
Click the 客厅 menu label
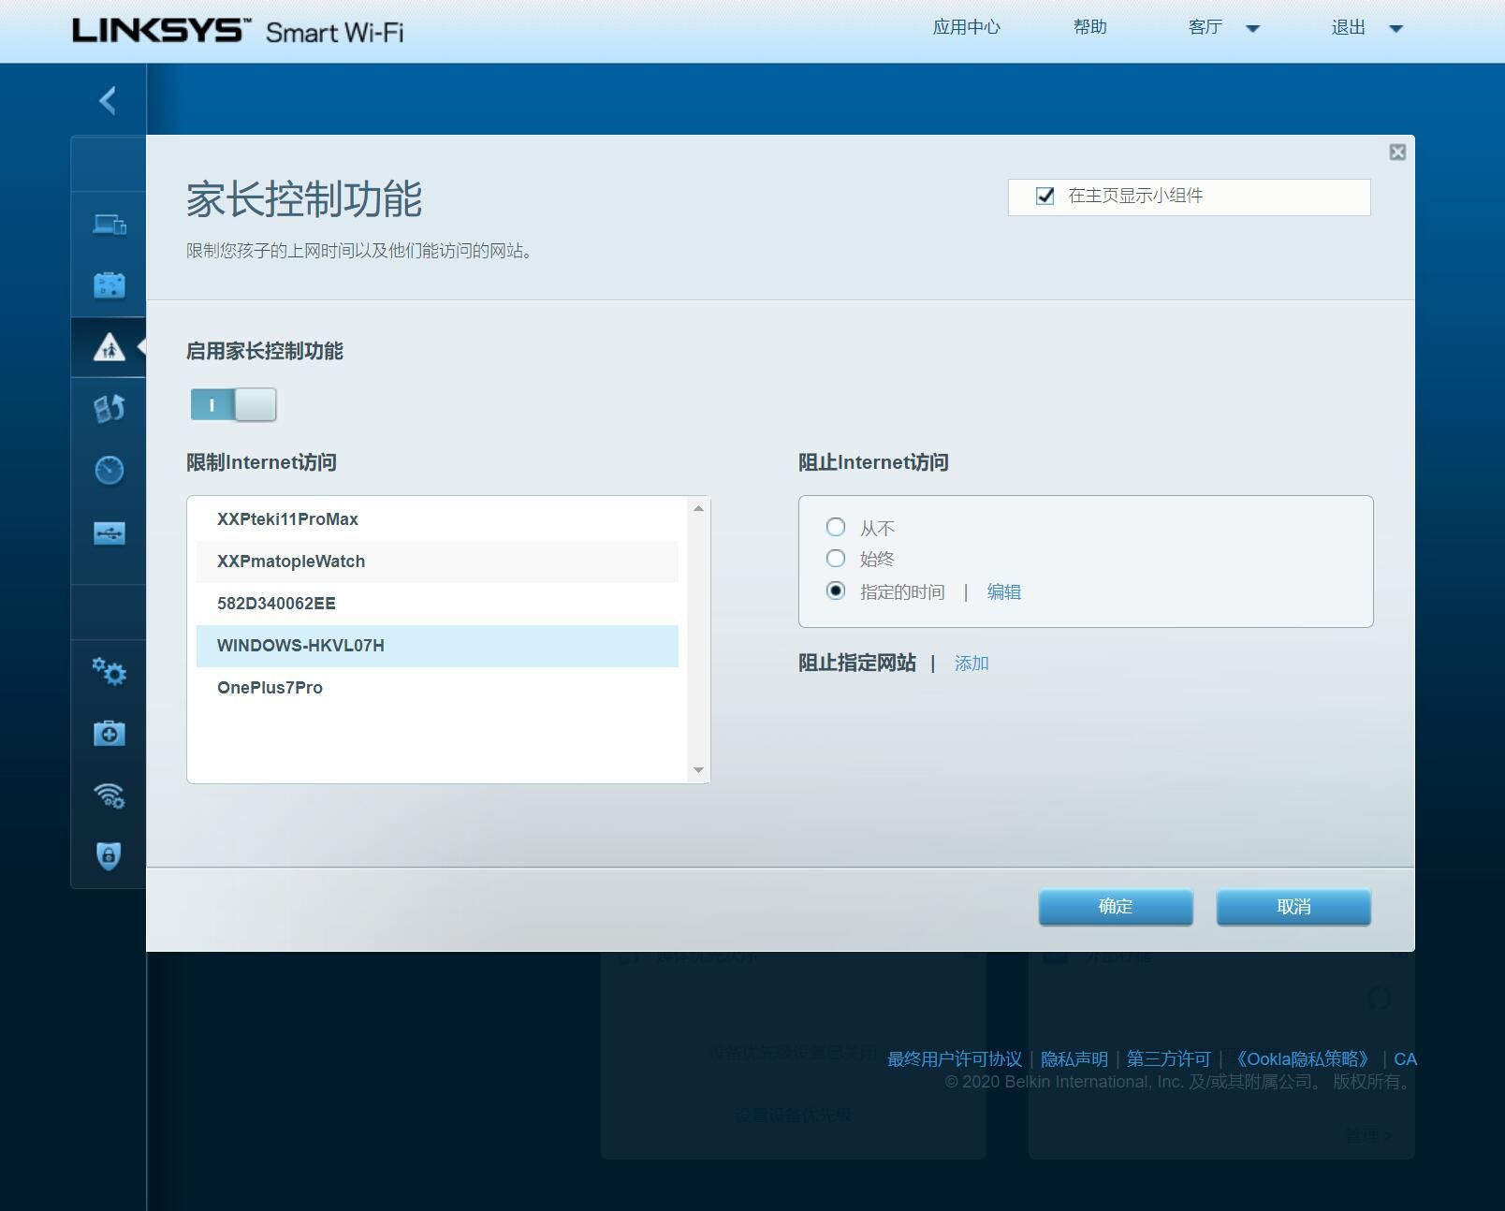[x=1205, y=27]
